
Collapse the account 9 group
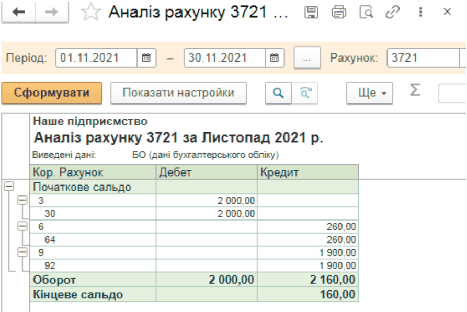22,252
